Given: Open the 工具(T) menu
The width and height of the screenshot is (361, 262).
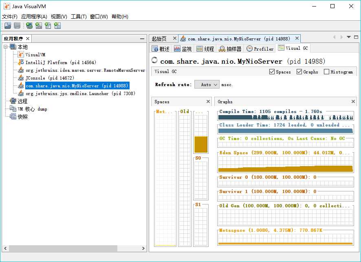Looking at the screenshot, I should click(x=79, y=17).
